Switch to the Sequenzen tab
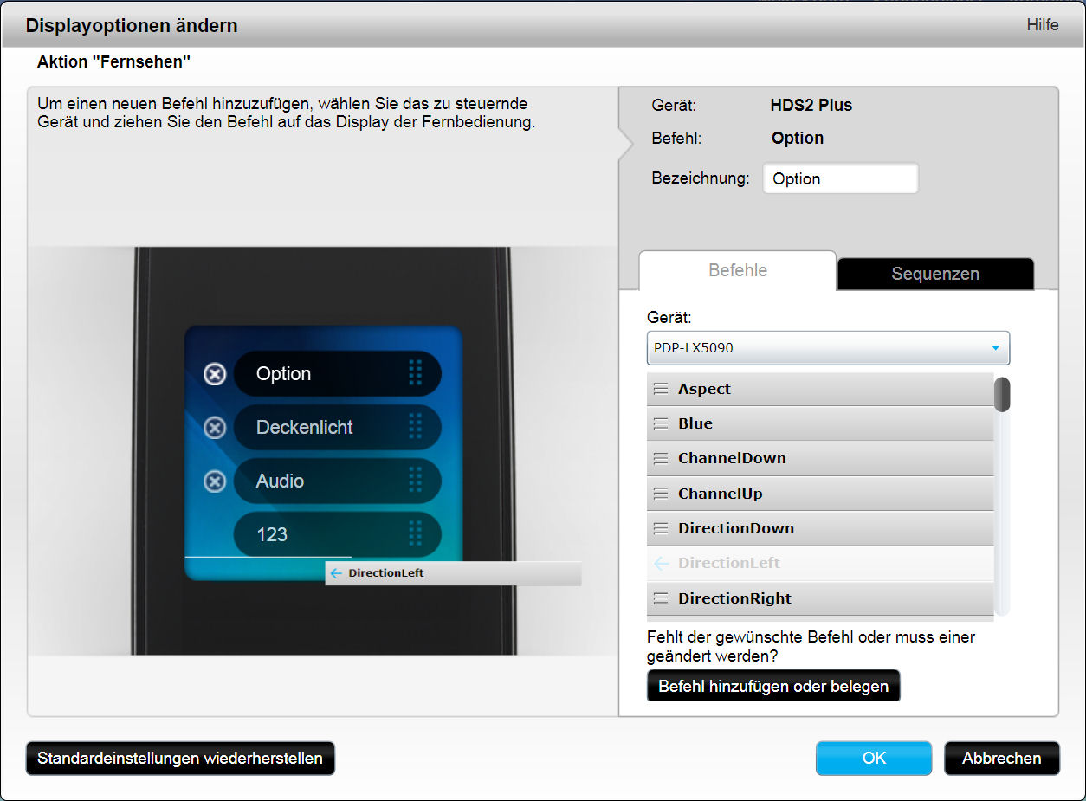The height and width of the screenshot is (801, 1086). (935, 274)
